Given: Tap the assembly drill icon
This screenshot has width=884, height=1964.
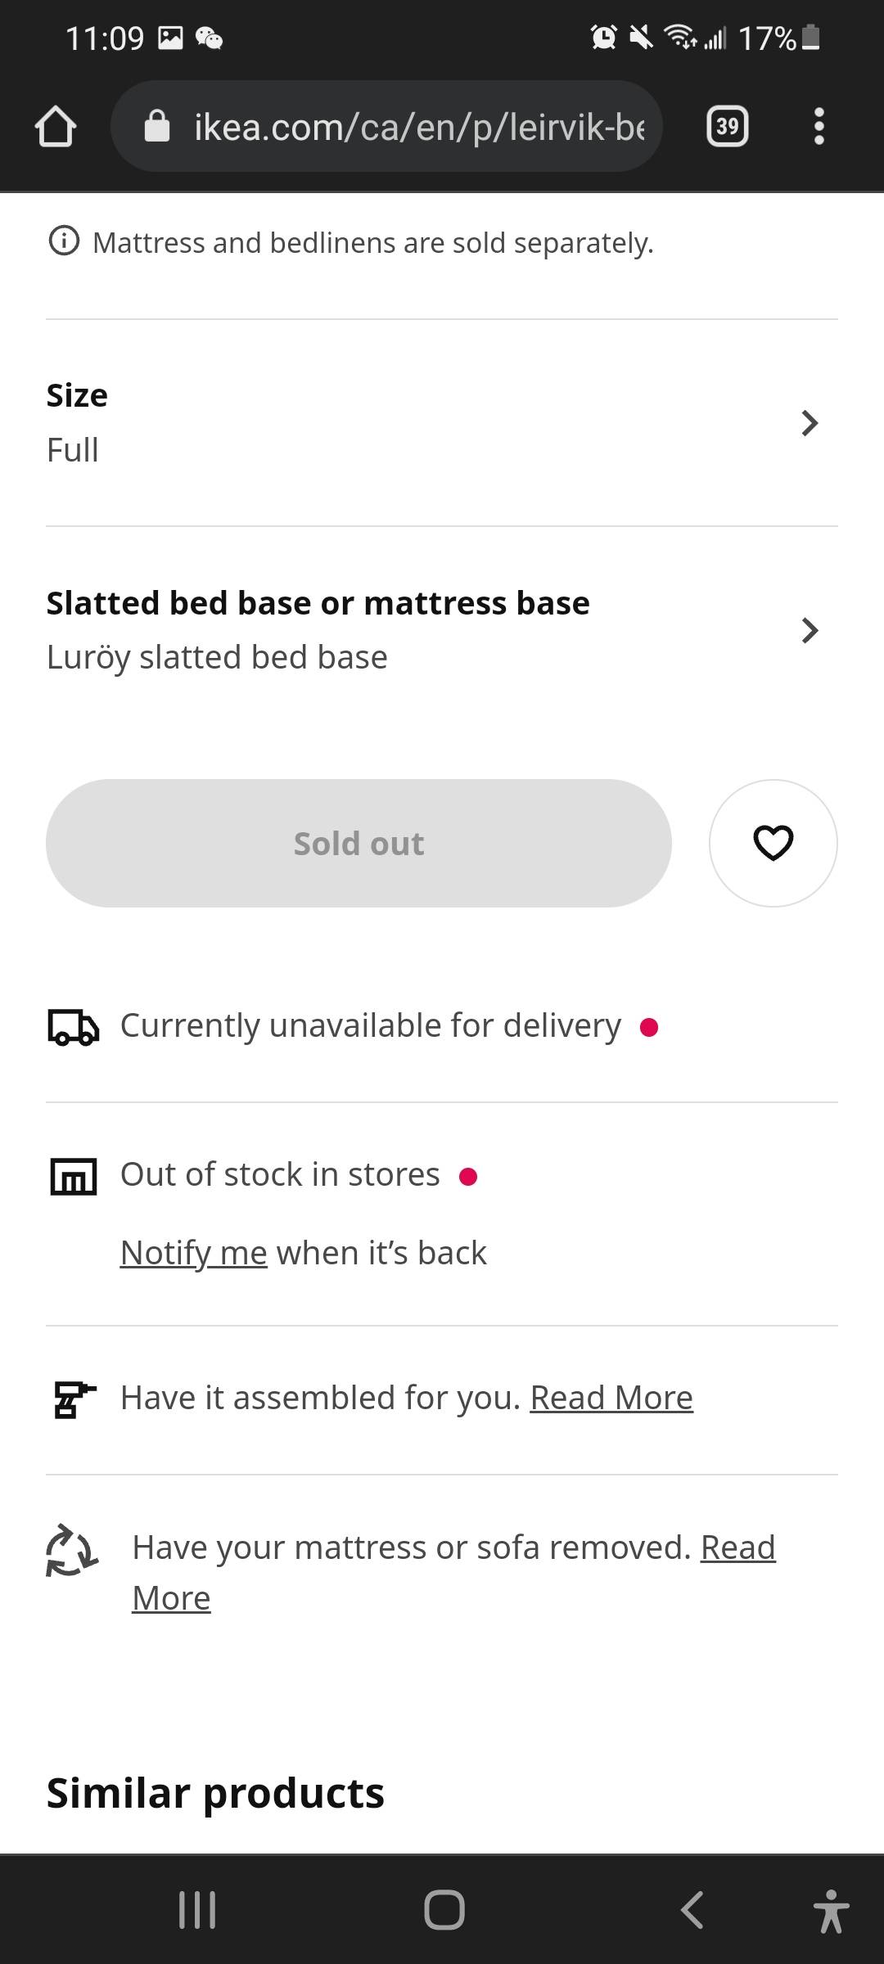Looking at the screenshot, I should tap(73, 1399).
